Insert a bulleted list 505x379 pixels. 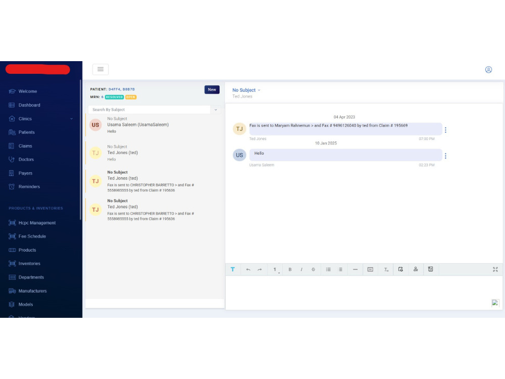(328, 269)
